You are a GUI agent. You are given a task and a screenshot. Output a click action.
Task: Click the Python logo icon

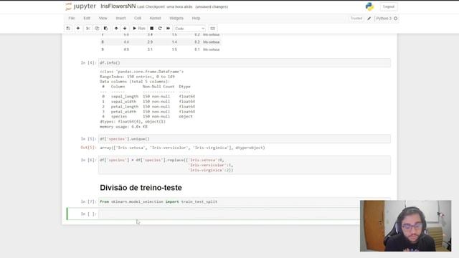point(369,6)
